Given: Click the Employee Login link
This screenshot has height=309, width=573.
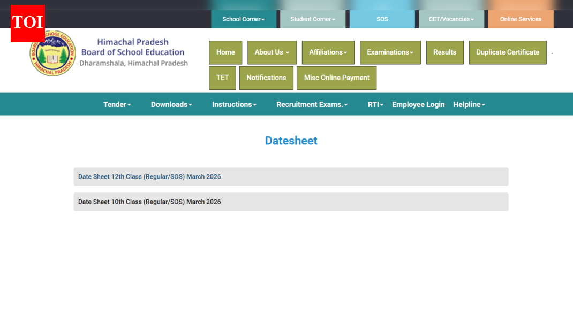Looking at the screenshot, I should click(x=418, y=104).
